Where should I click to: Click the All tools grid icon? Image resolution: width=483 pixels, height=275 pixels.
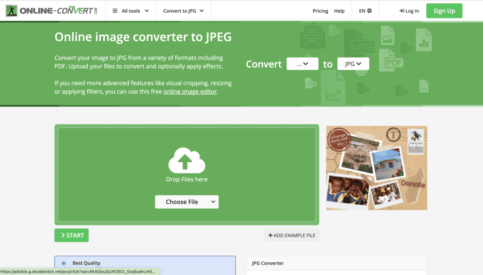tap(115, 11)
